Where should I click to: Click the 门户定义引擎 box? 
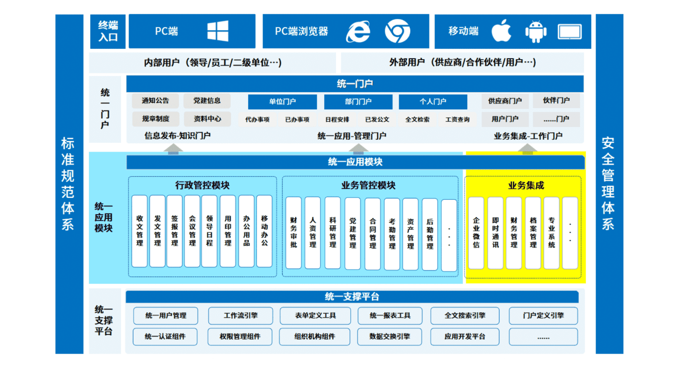click(x=543, y=315)
